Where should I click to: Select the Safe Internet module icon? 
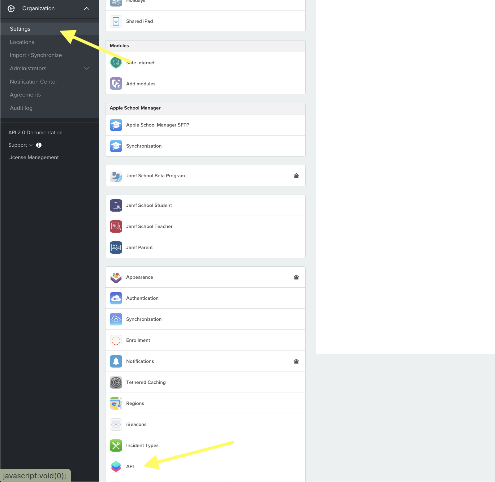point(116,62)
